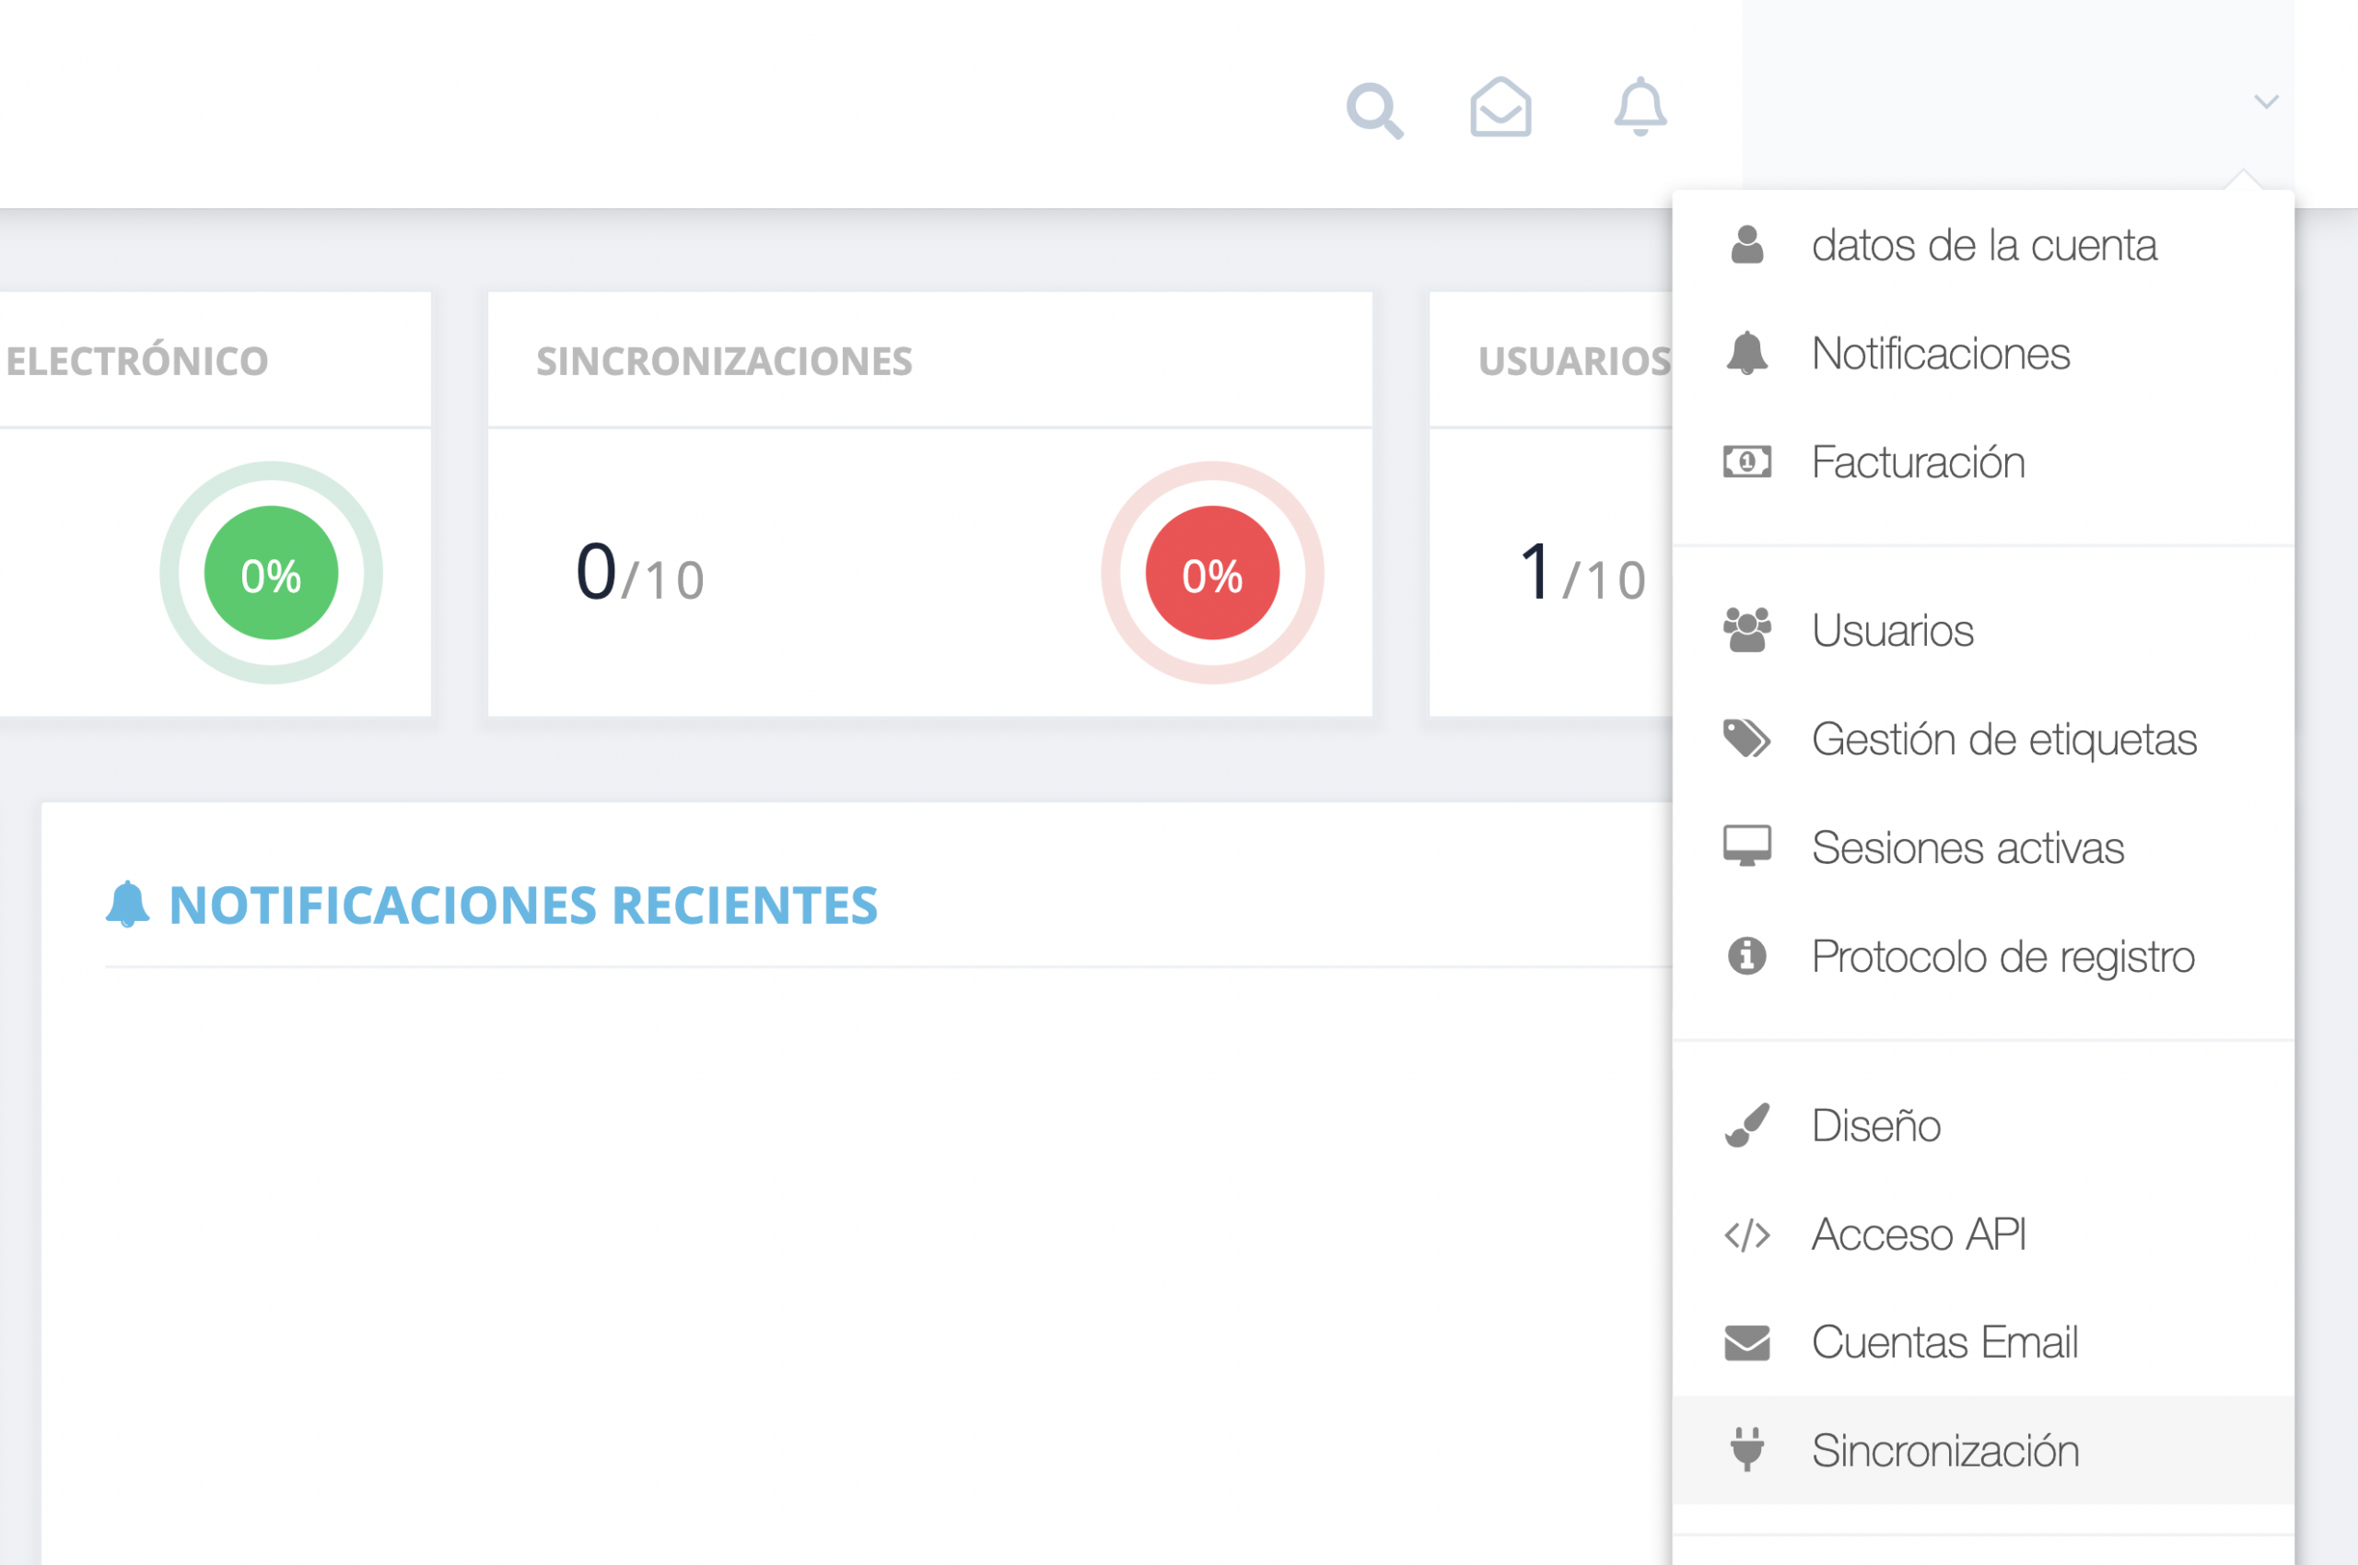2358x1565 pixels.
Task: Collapse the account dropdown chevron
Action: pyautogui.click(x=2266, y=100)
